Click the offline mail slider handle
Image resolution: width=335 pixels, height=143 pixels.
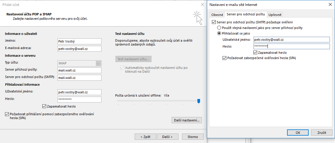pyautogui.click(x=199, y=101)
